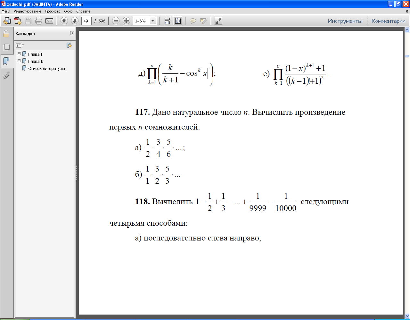Viewport: 410px width, 320px height.
Task: Open the Файл menu
Action: point(6,11)
